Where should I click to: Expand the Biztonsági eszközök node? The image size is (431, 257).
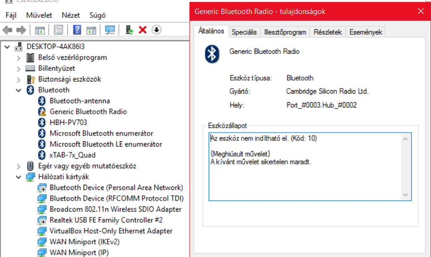pos(19,80)
